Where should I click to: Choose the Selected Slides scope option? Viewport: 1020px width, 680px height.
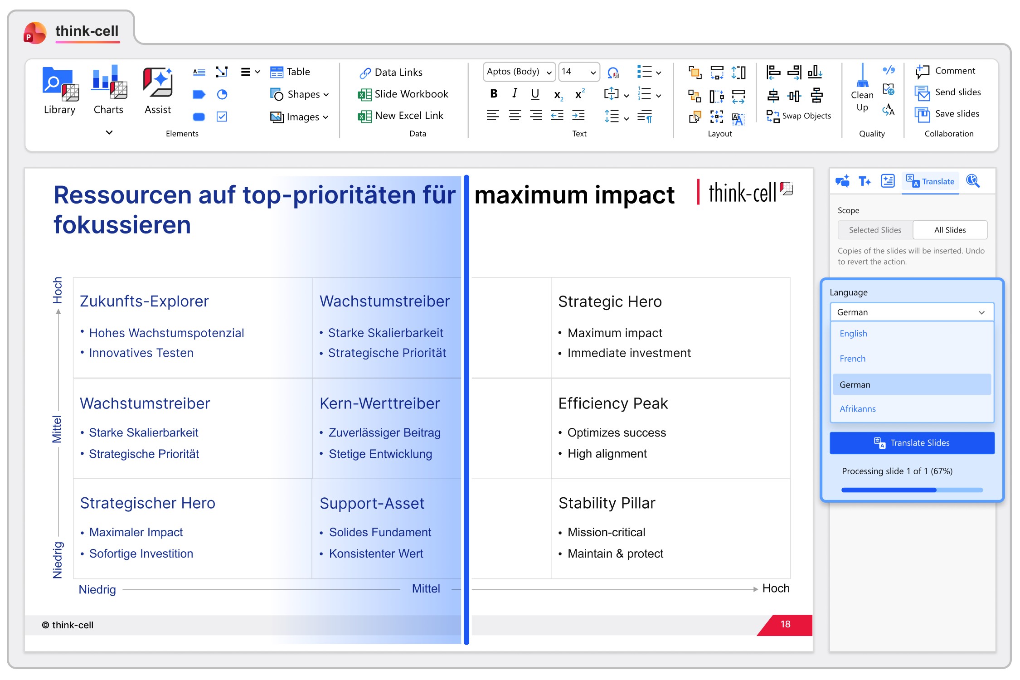coord(874,230)
